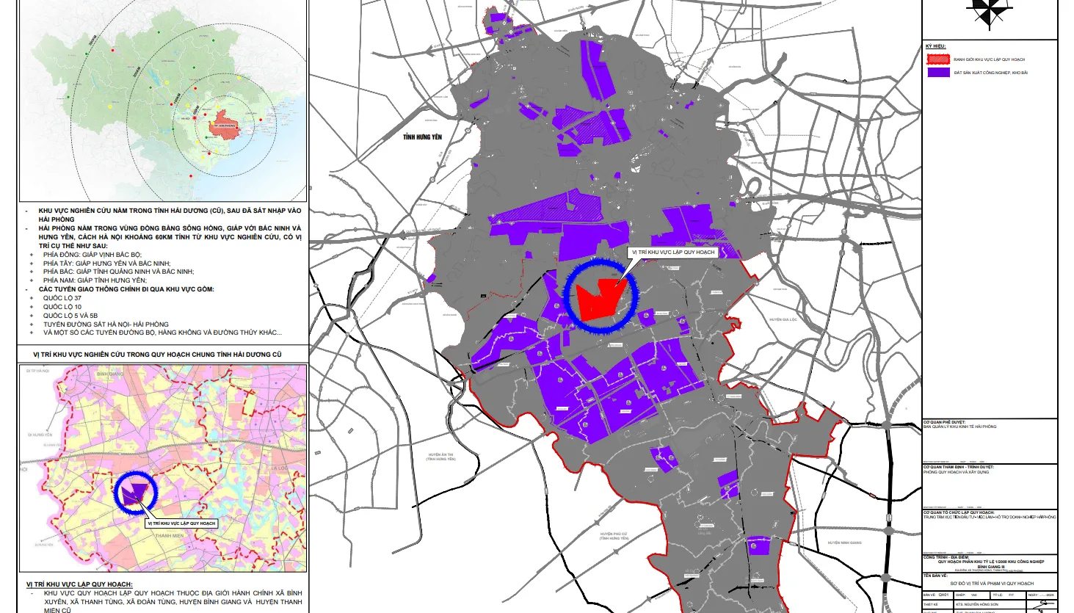Click the 'QUỐC LỘ 37' bullet item
The height and width of the screenshot is (613, 1074).
click(x=62, y=298)
